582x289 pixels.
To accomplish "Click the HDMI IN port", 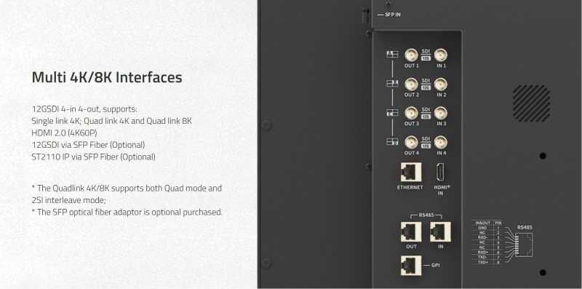I will coord(440,172).
